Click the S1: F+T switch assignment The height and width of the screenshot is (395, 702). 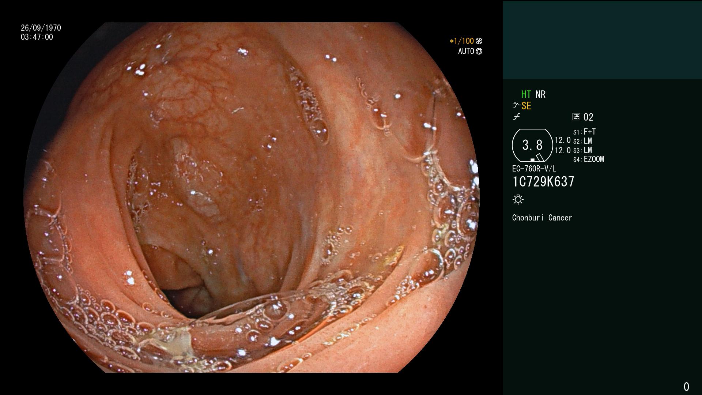click(585, 132)
